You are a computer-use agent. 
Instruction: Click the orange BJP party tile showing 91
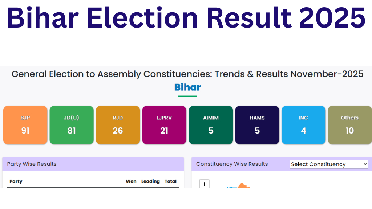25,125
